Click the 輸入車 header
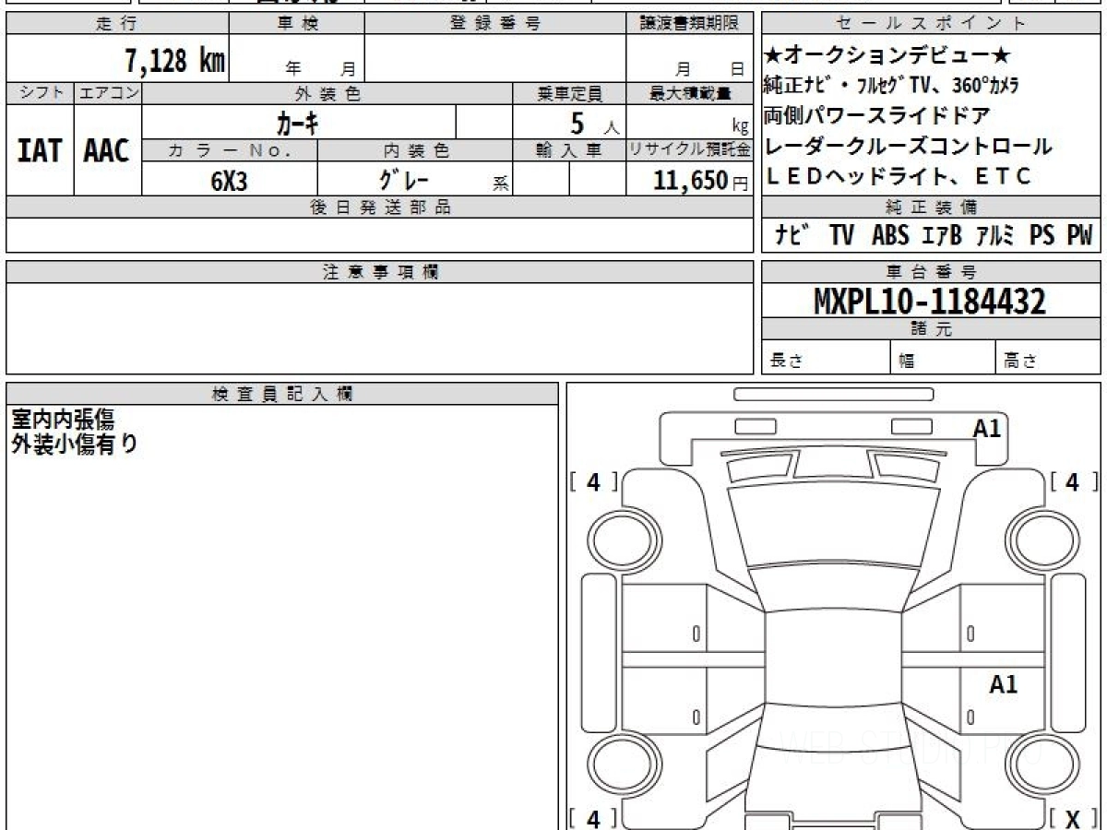This screenshot has height=830, width=1107. click(x=569, y=149)
